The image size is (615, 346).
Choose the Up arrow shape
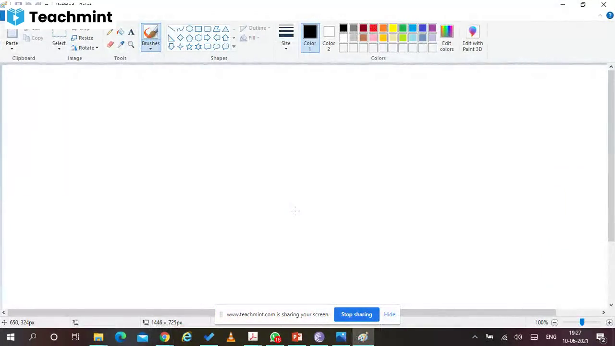(x=225, y=38)
